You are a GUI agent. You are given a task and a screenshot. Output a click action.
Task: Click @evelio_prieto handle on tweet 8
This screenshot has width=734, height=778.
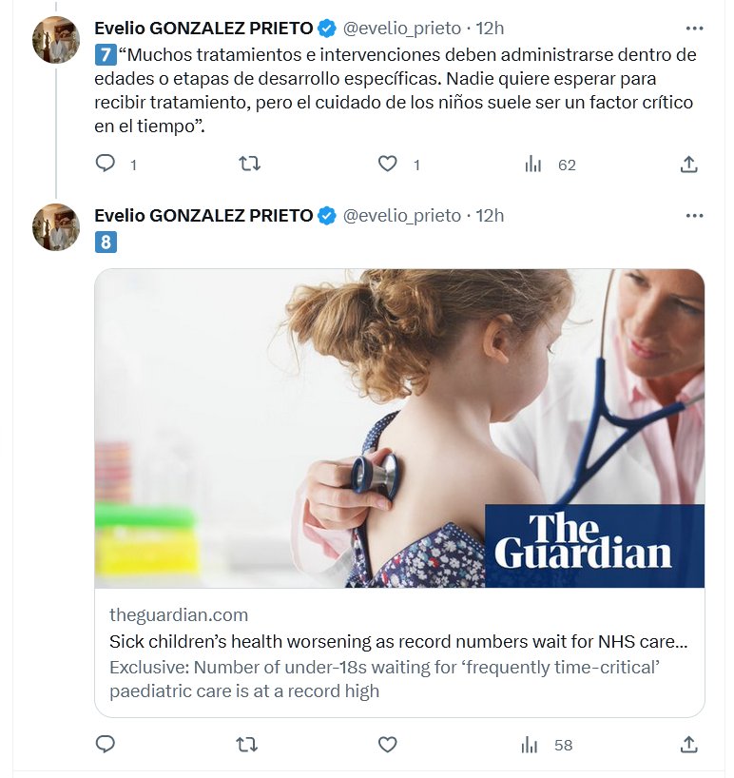401,216
